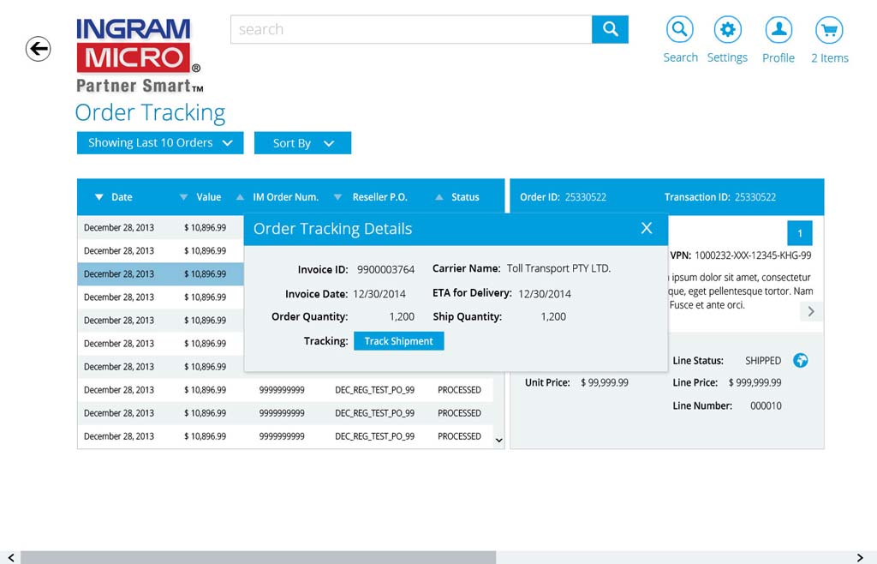Screen dimensions: 877x564
Task: Click globe icon next to SHIPPED status
Action: click(x=801, y=361)
